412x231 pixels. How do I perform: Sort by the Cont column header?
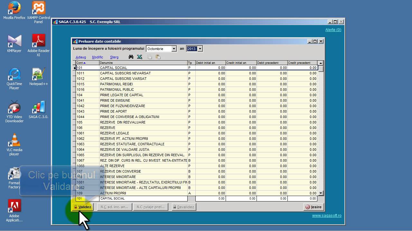(x=87, y=63)
